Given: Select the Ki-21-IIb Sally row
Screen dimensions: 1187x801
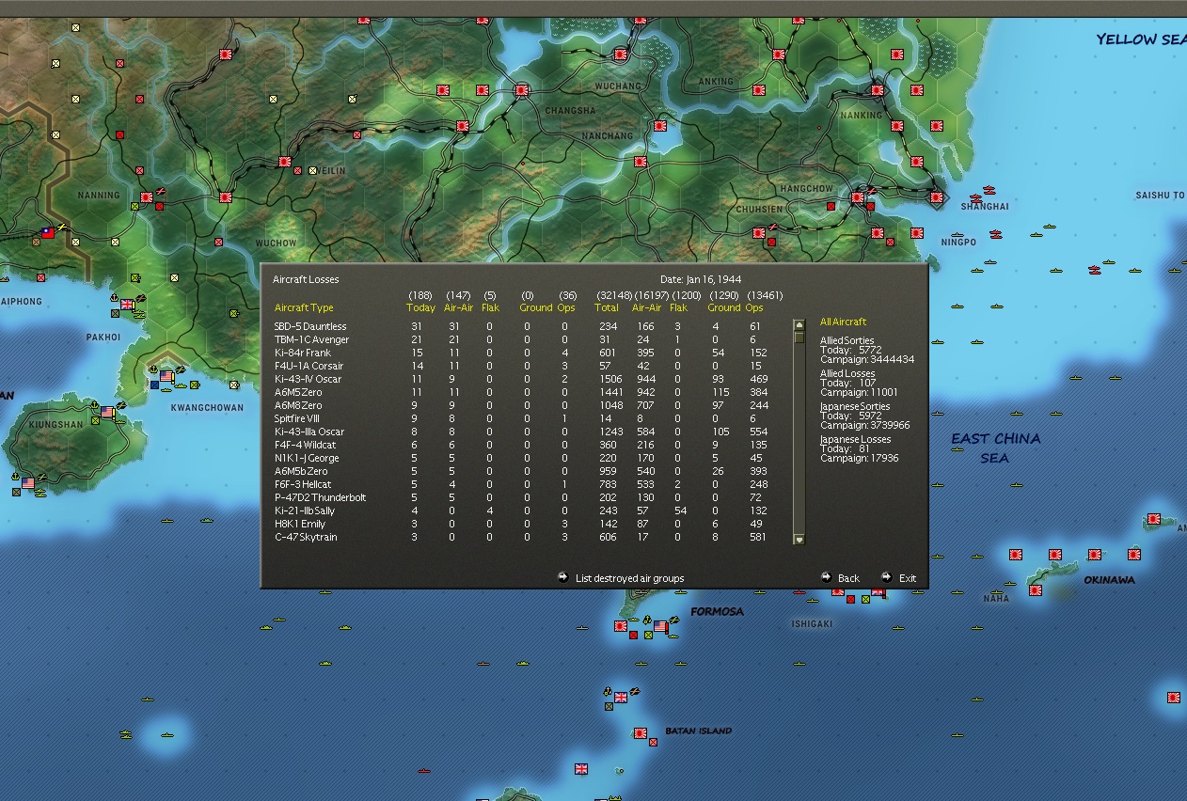Looking at the screenshot, I should (522, 510).
